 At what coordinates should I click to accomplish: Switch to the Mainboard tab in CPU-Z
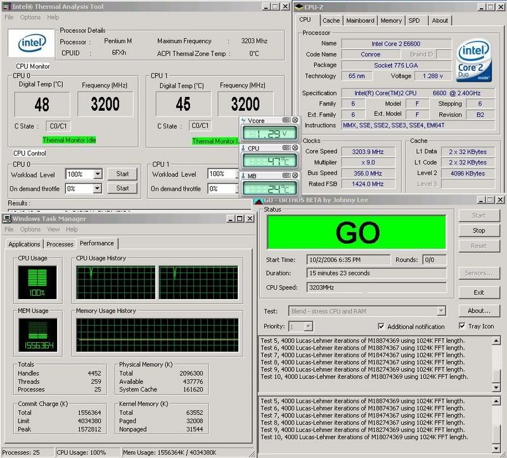360,21
